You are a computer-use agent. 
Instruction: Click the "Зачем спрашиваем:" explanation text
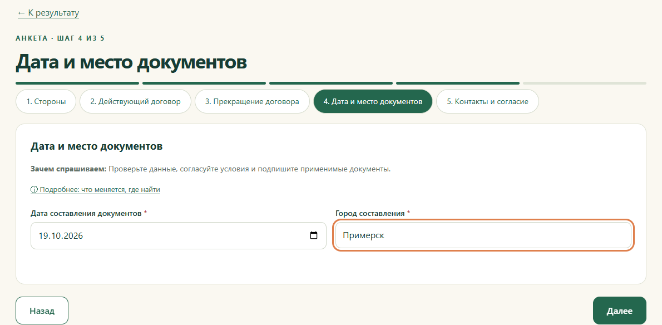click(211, 169)
